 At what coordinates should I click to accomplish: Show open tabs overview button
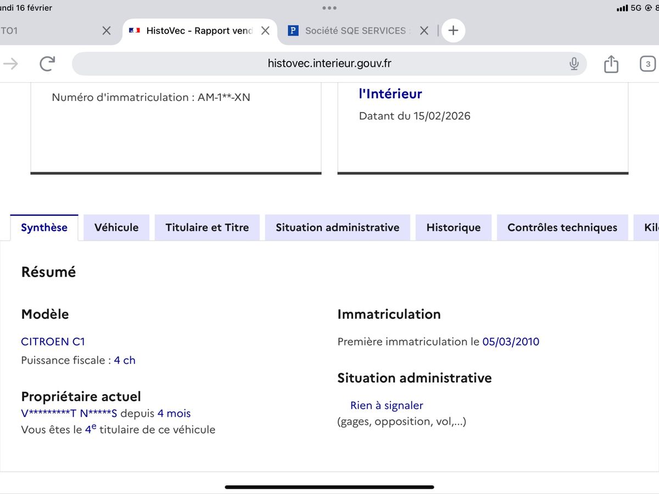pyautogui.click(x=647, y=64)
